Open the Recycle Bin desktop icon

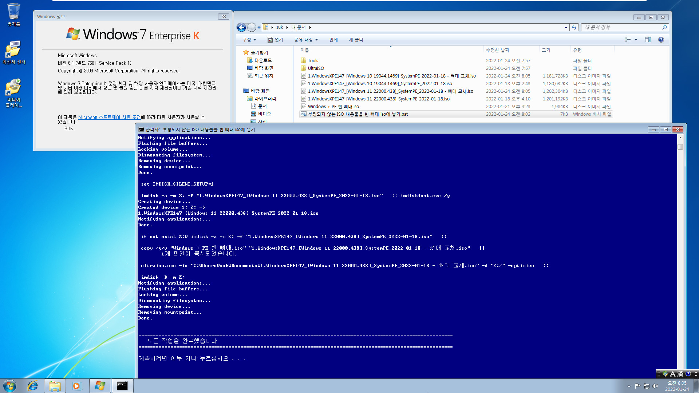(x=14, y=15)
